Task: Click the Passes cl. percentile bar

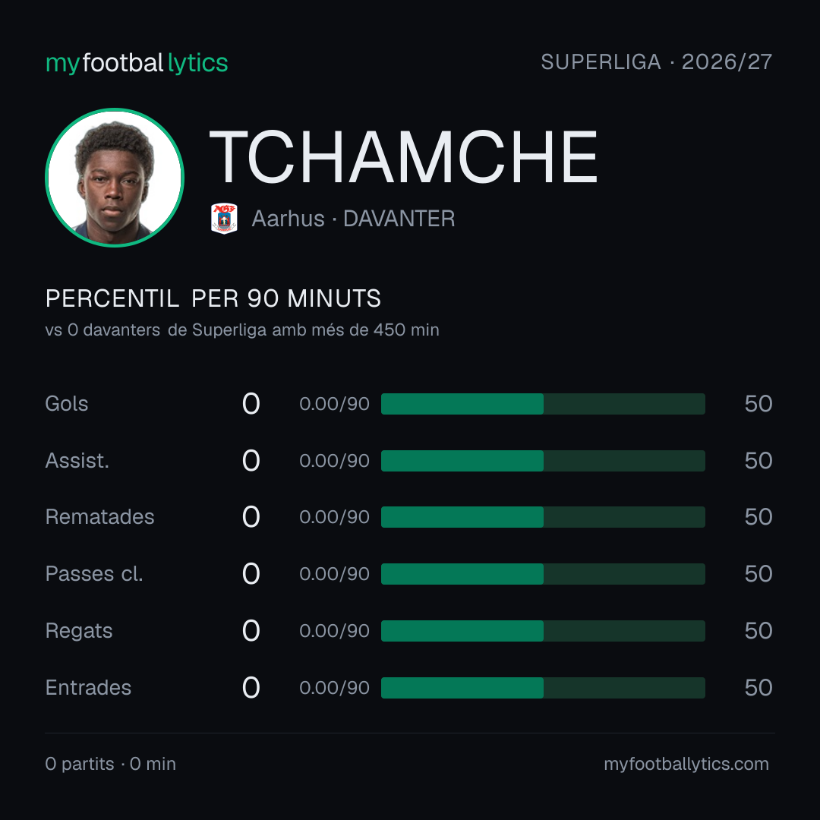Action: [x=543, y=574]
